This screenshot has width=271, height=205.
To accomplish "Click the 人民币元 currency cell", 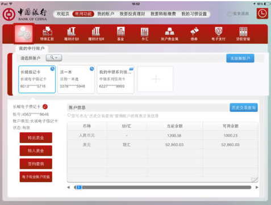I will coord(86,135).
